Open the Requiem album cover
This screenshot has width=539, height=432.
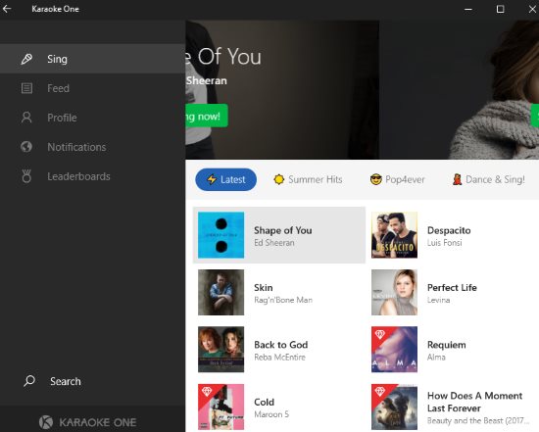394,349
